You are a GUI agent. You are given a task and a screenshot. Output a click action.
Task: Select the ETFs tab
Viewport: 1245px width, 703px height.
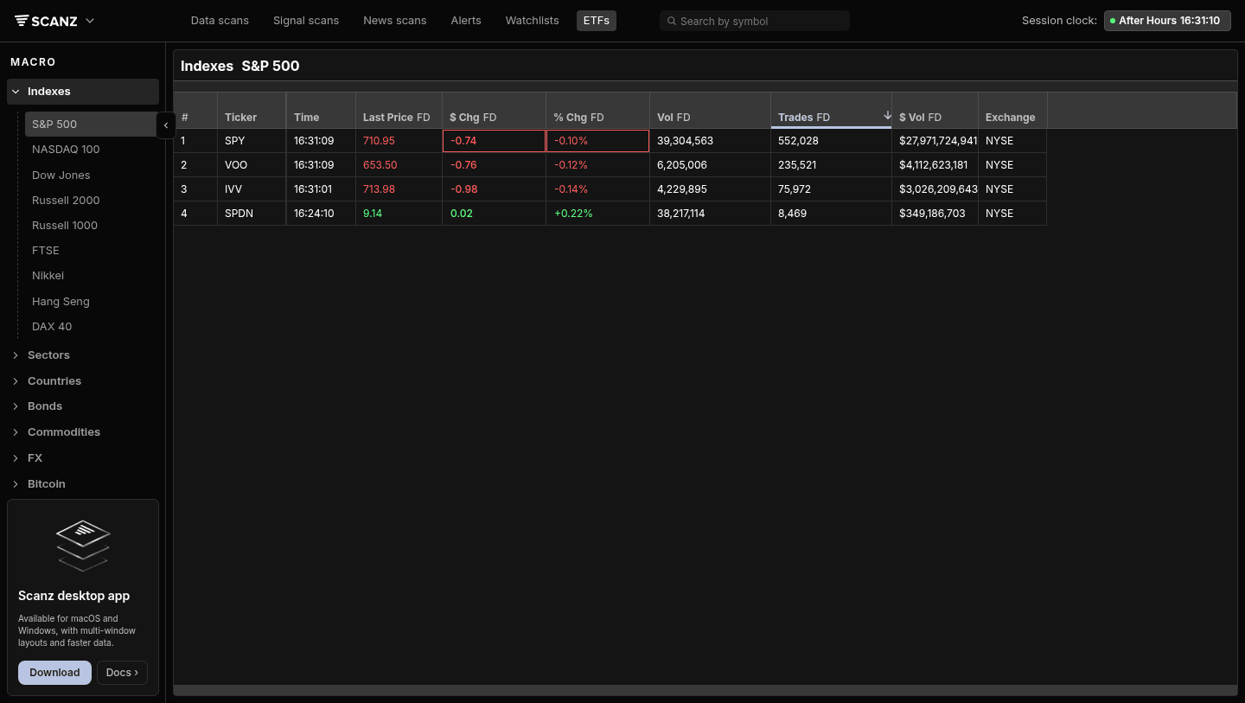(x=597, y=21)
